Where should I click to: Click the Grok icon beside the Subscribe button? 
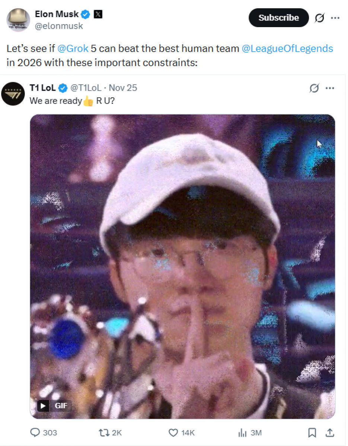point(319,18)
